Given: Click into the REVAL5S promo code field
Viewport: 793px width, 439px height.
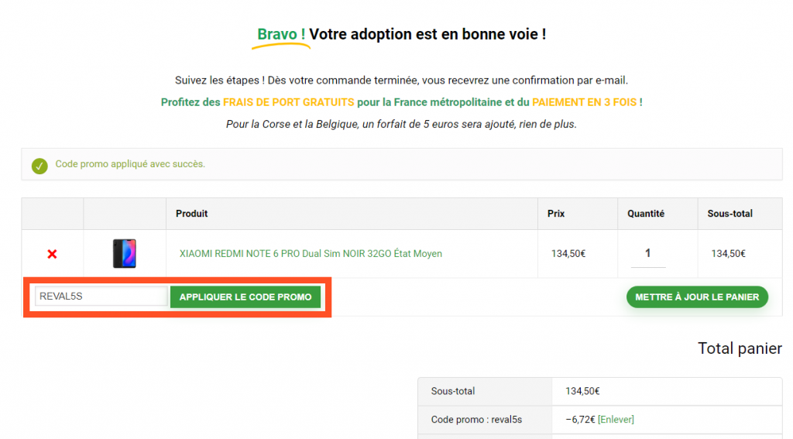Looking at the screenshot, I should click(101, 297).
